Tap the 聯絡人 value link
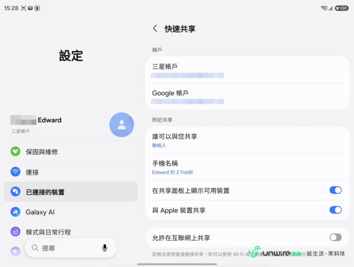The image size is (354, 267). [x=159, y=145]
